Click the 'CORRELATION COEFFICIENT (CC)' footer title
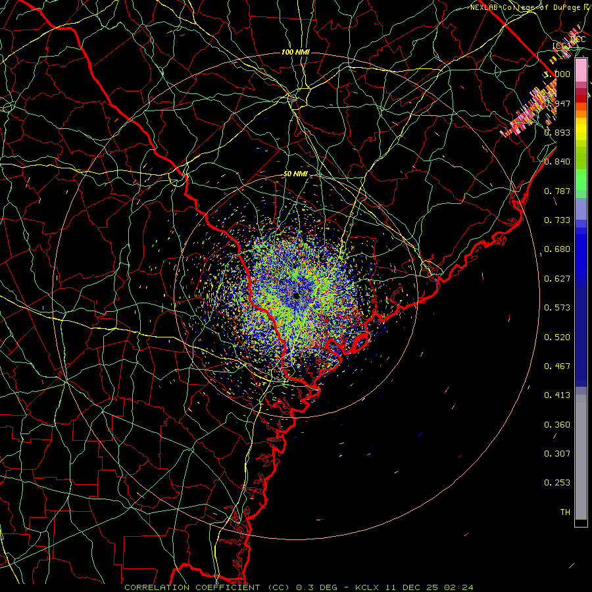The height and width of the screenshot is (592, 592). pyautogui.click(x=207, y=587)
